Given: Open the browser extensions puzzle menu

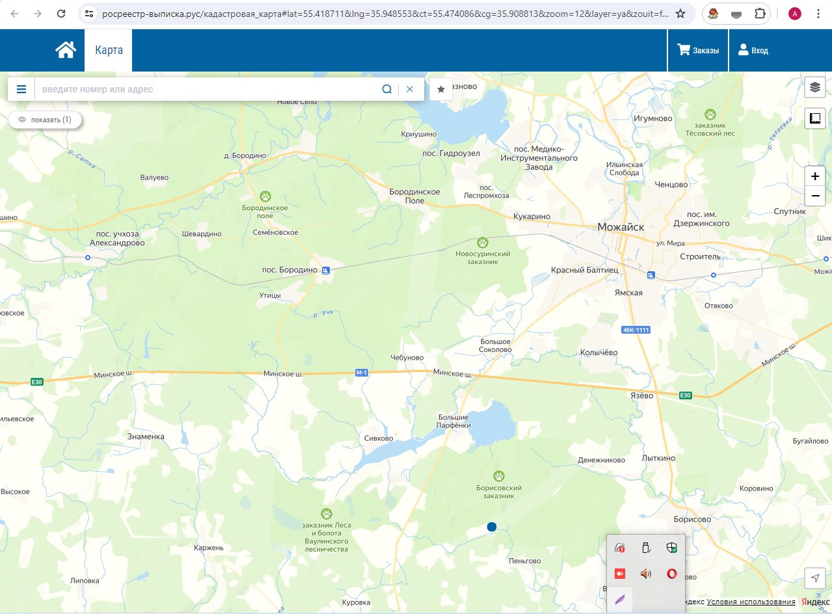Looking at the screenshot, I should point(759,14).
